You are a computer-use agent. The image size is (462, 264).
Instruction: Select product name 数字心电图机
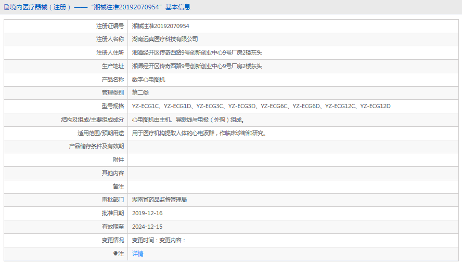click(148, 80)
